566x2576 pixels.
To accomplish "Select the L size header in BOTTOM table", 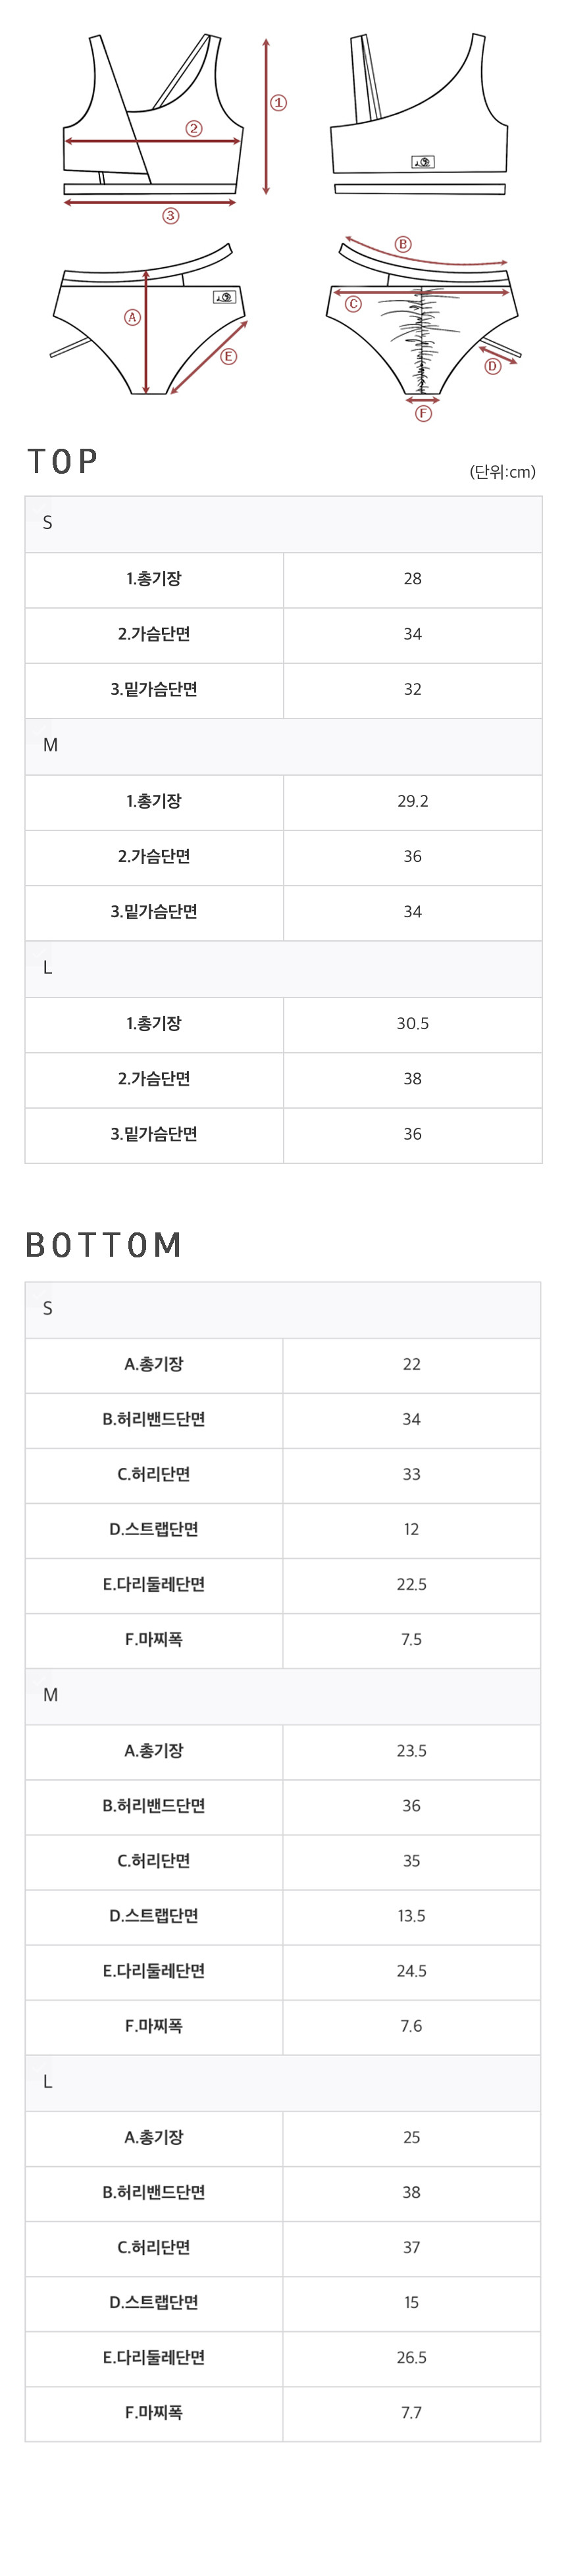I will pos(283,2082).
